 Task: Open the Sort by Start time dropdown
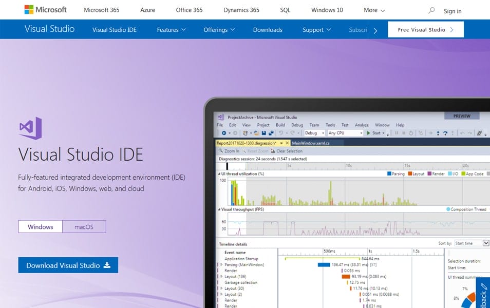472,243
